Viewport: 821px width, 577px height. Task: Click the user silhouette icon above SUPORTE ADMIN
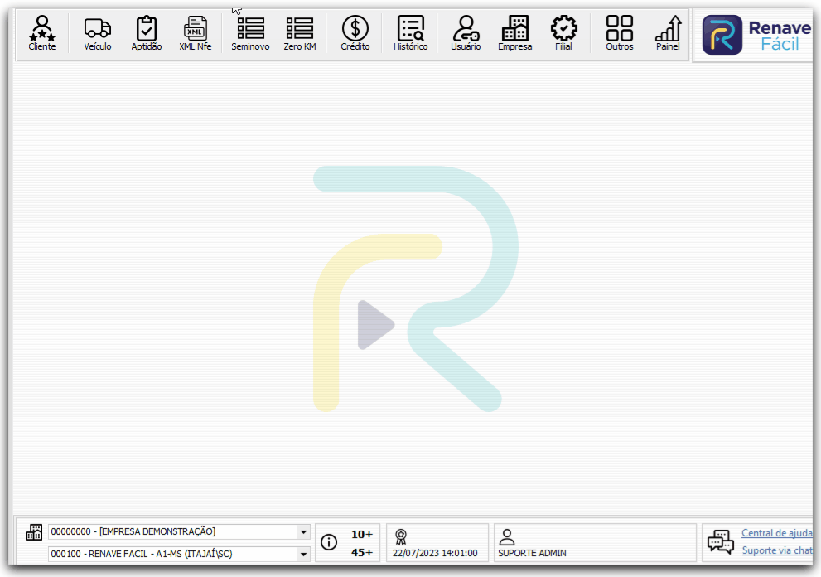pos(507,536)
